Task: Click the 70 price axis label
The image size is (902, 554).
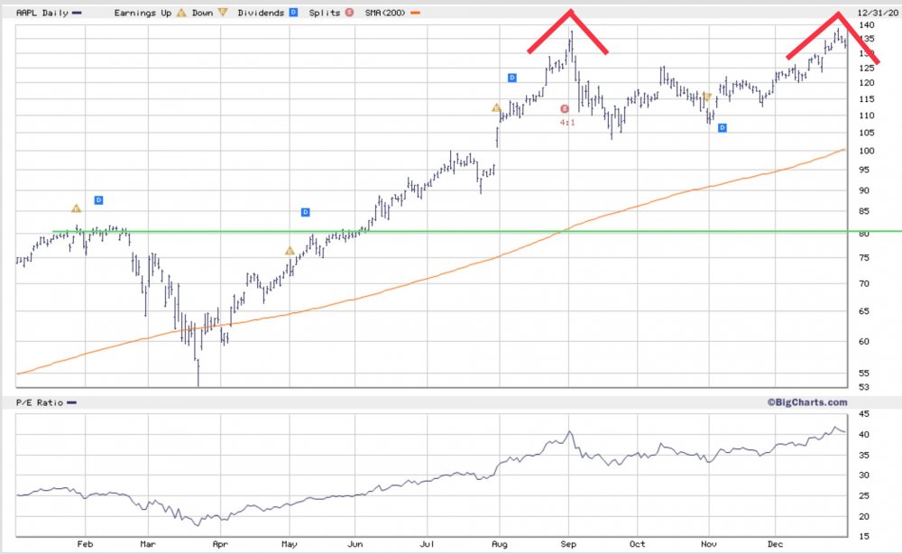Action: 864,283
